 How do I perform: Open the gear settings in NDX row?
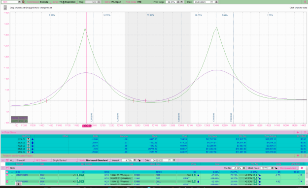[x=302, y=168]
